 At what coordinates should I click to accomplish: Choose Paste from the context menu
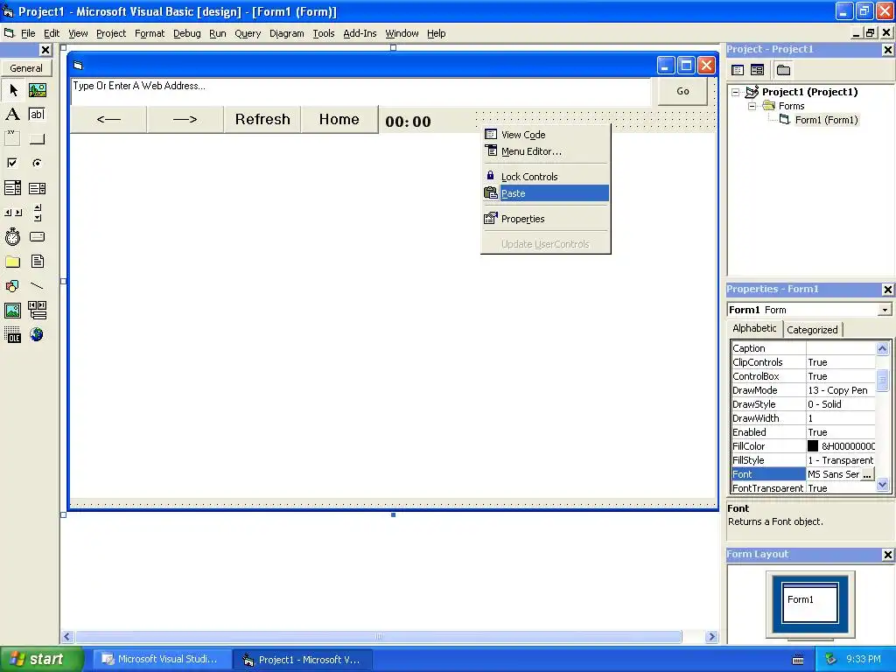(x=546, y=193)
